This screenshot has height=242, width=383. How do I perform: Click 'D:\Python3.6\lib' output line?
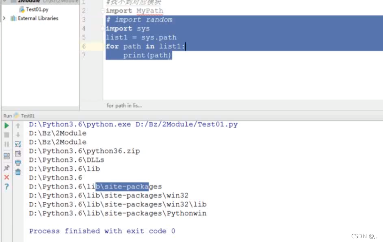(x=64, y=169)
